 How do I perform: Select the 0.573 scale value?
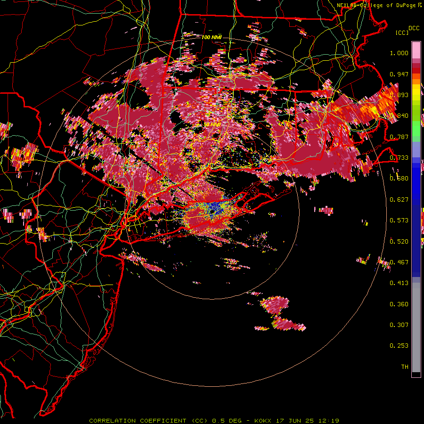click(x=399, y=220)
